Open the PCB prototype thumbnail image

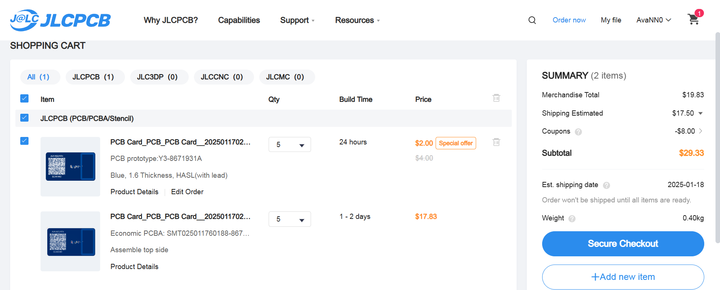tap(70, 167)
